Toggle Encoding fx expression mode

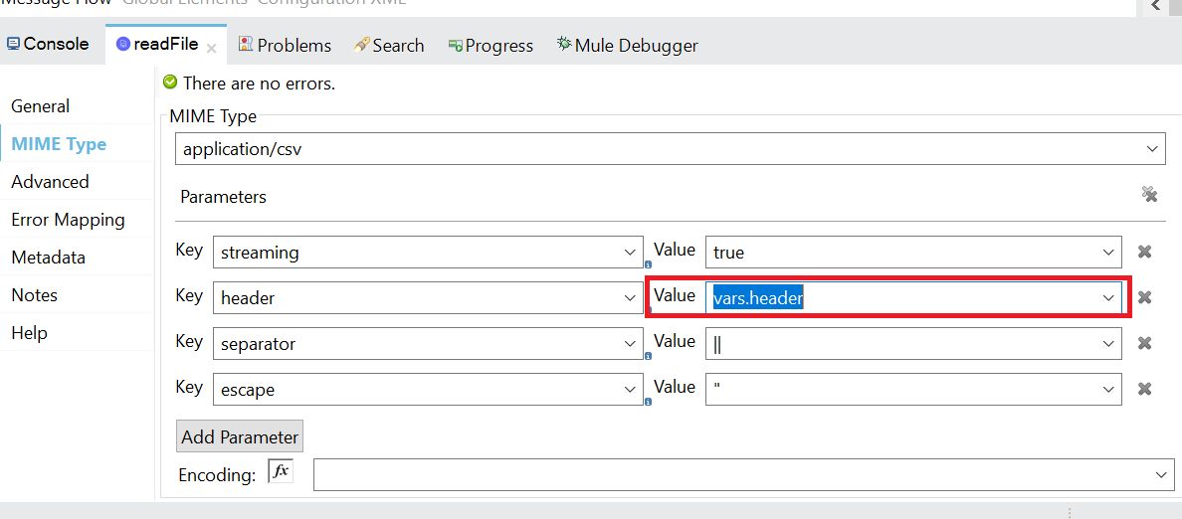(281, 471)
